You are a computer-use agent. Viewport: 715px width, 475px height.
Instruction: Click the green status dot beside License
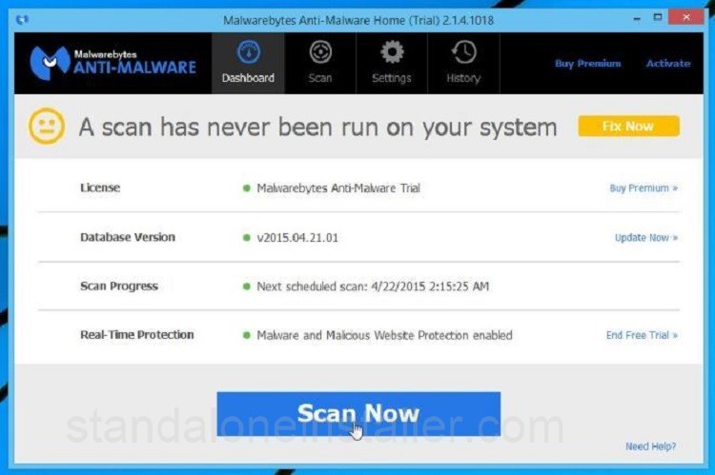[247, 188]
